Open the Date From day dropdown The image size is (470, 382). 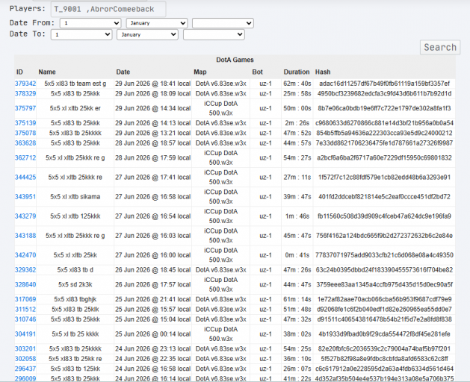click(x=90, y=23)
